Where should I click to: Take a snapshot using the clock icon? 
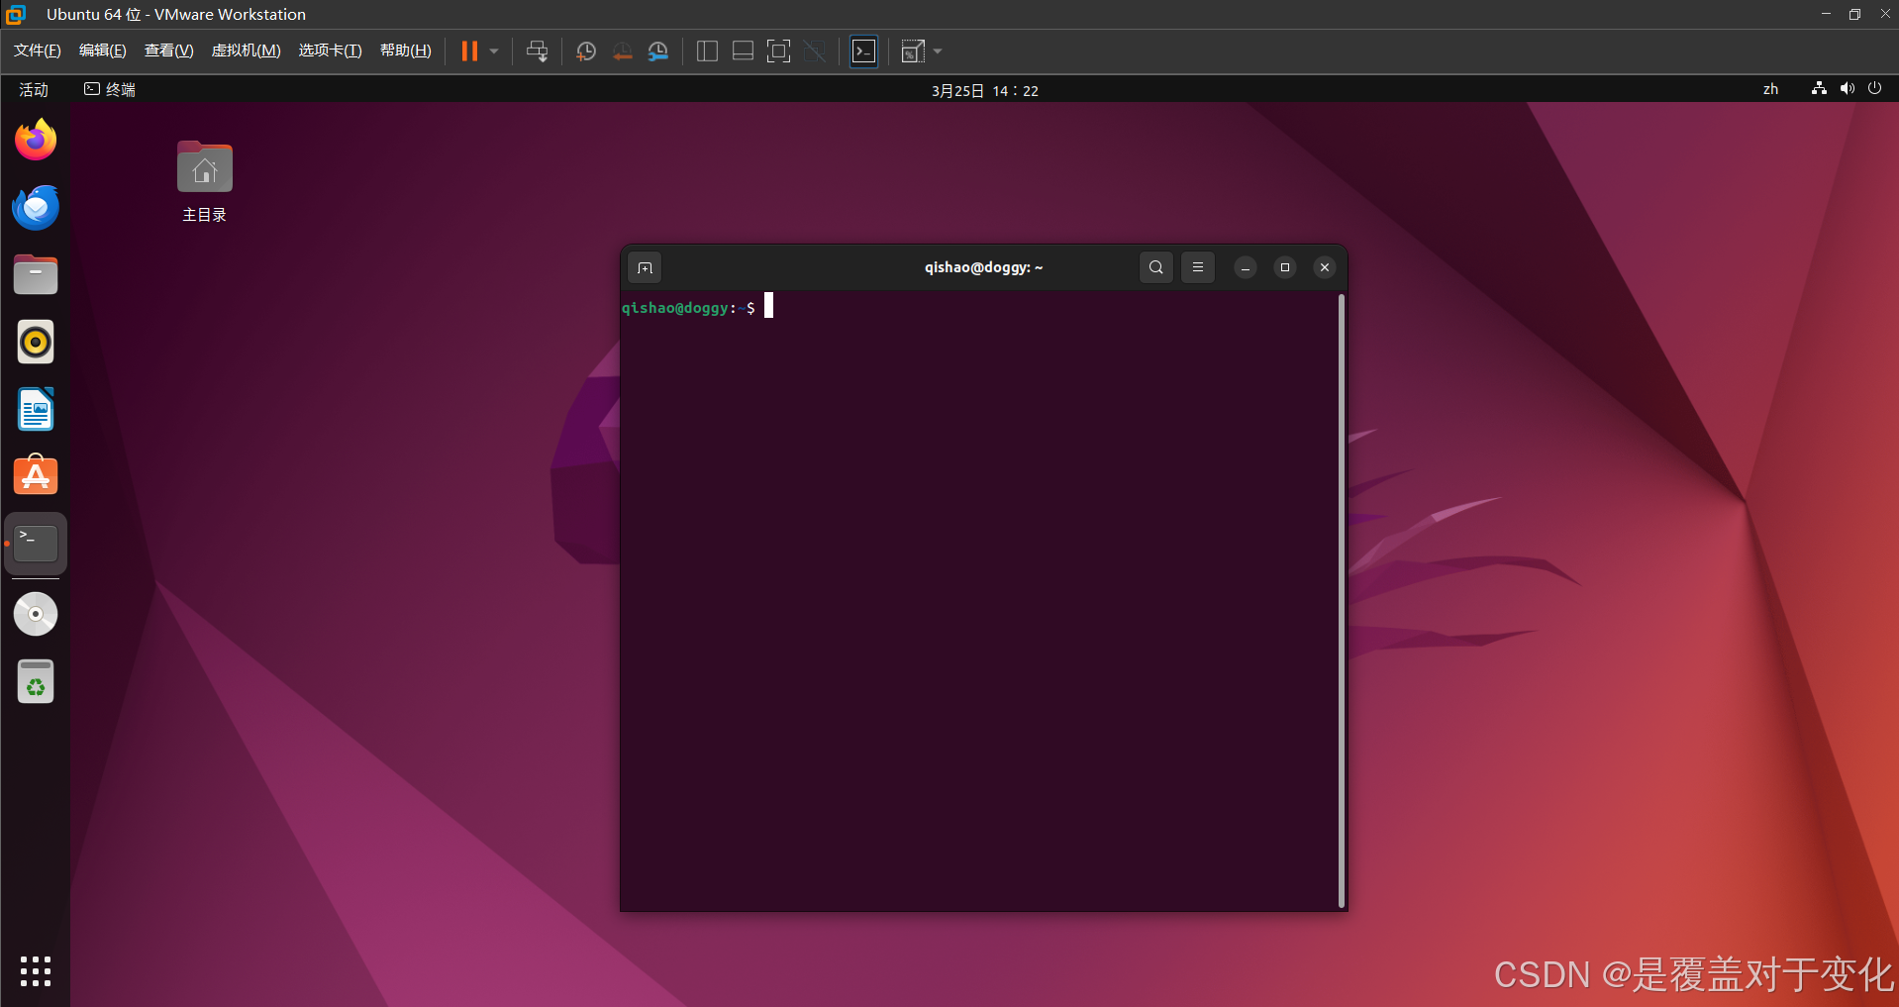[586, 51]
